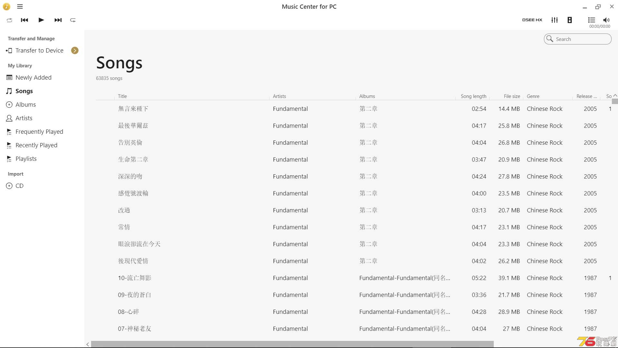Click the Albums disc icon

click(x=9, y=105)
